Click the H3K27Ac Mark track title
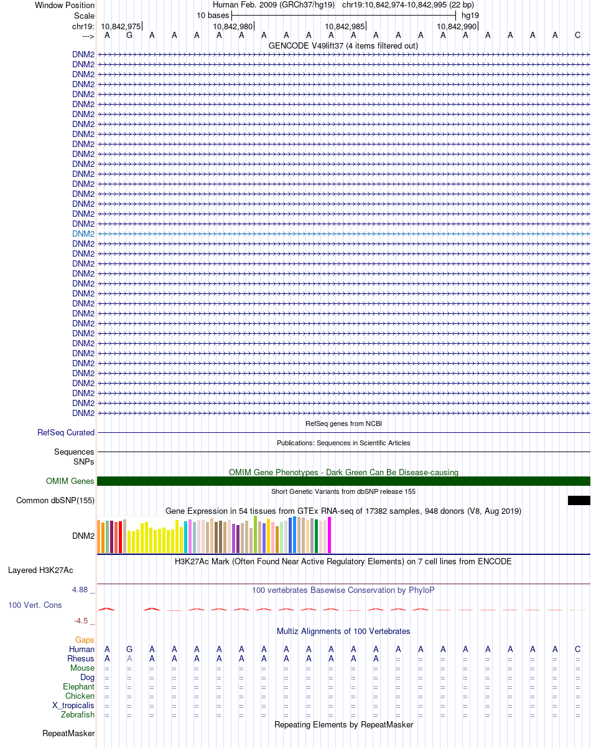Image resolution: width=591 pixels, height=748 pixels. click(x=343, y=561)
